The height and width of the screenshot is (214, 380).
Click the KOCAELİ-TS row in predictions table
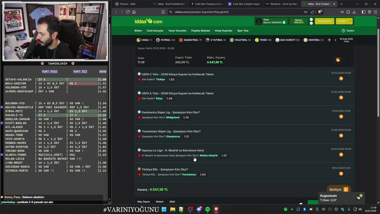56,115
